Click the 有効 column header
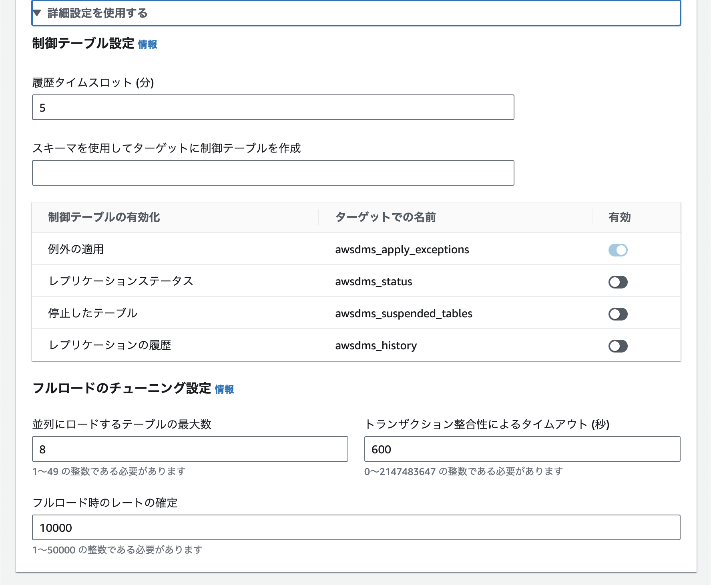This screenshot has height=585, width=711. (619, 217)
